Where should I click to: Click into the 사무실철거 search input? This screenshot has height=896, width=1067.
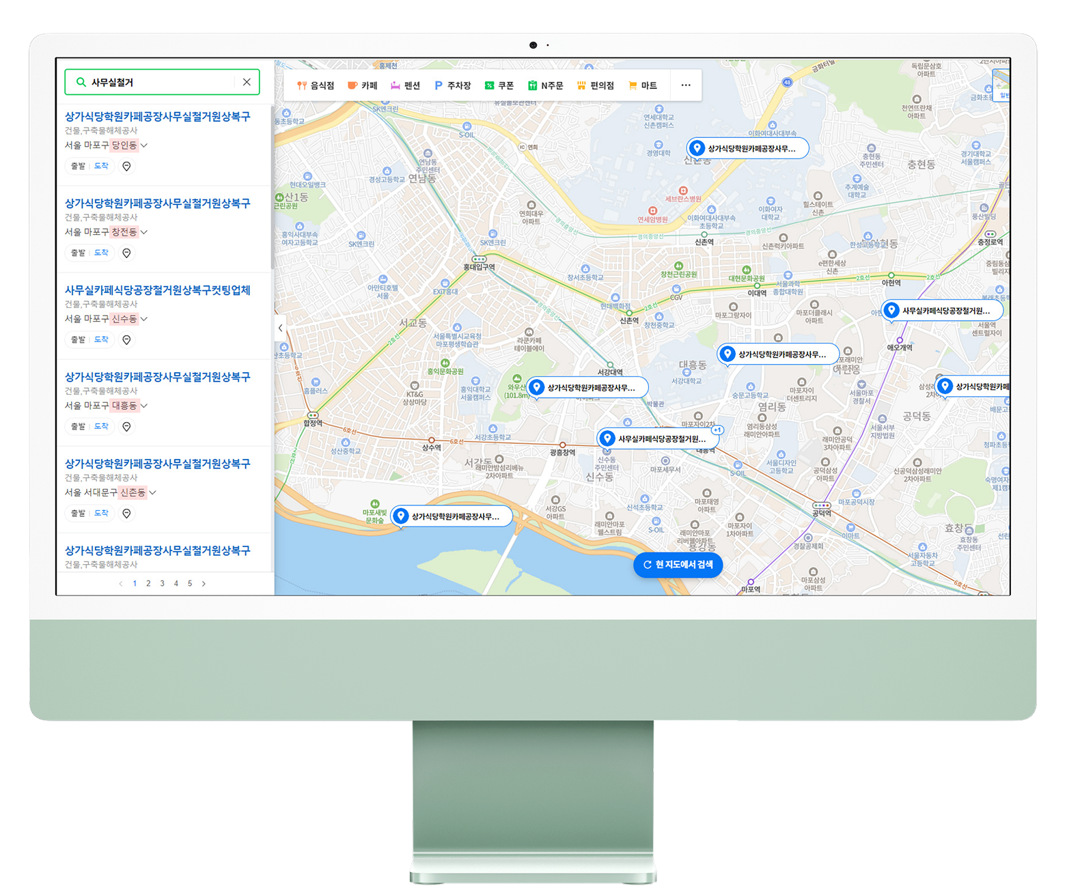(162, 82)
